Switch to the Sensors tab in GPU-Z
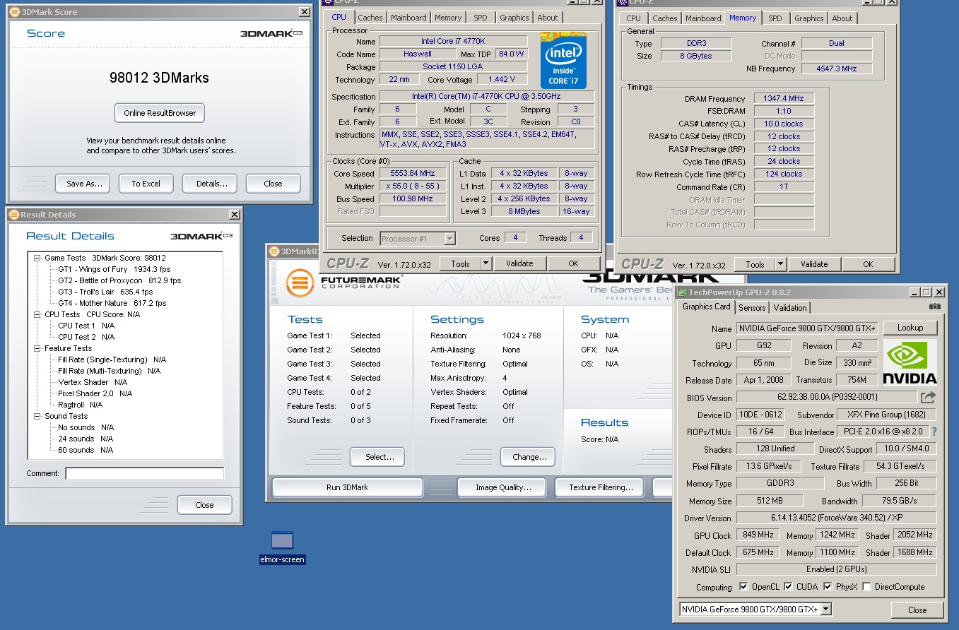This screenshot has height=630, width=959. click(x=752, y=307)
